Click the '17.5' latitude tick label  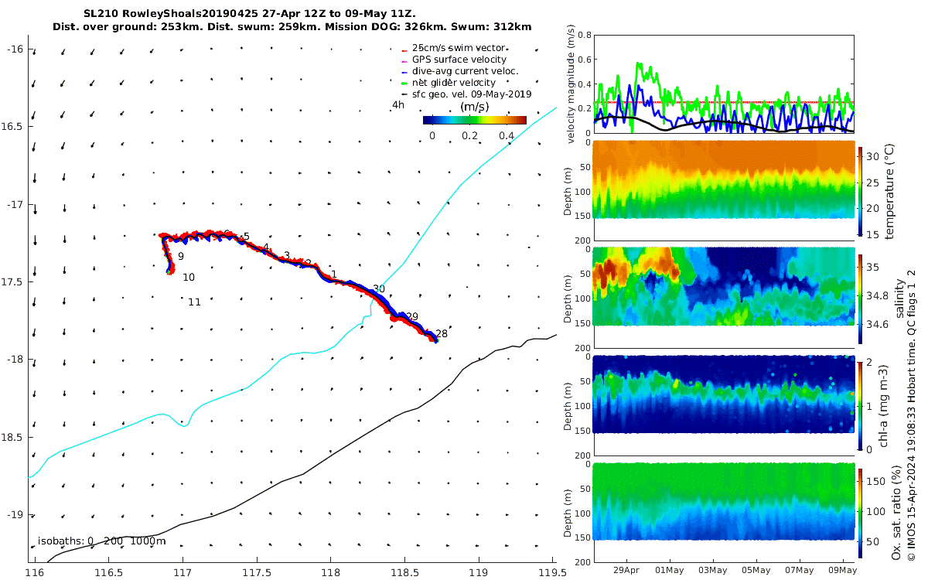12,282
